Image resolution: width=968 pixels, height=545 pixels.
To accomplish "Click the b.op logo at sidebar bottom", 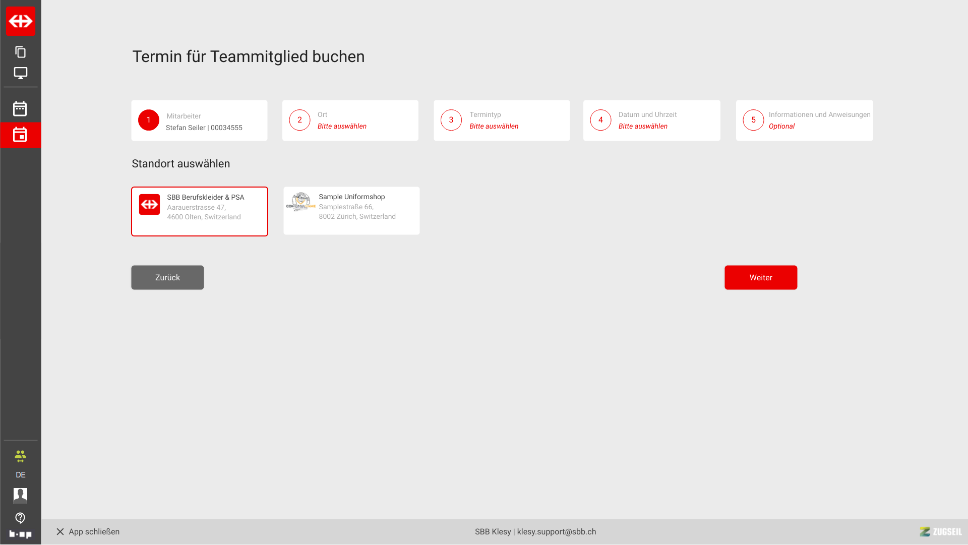I will pos(20,534).
